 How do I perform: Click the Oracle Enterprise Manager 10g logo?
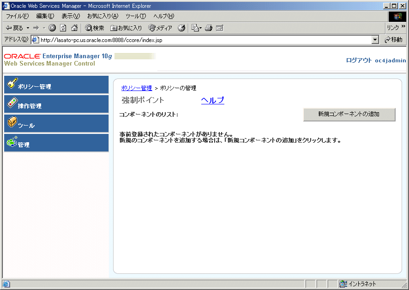click(58, 56)
